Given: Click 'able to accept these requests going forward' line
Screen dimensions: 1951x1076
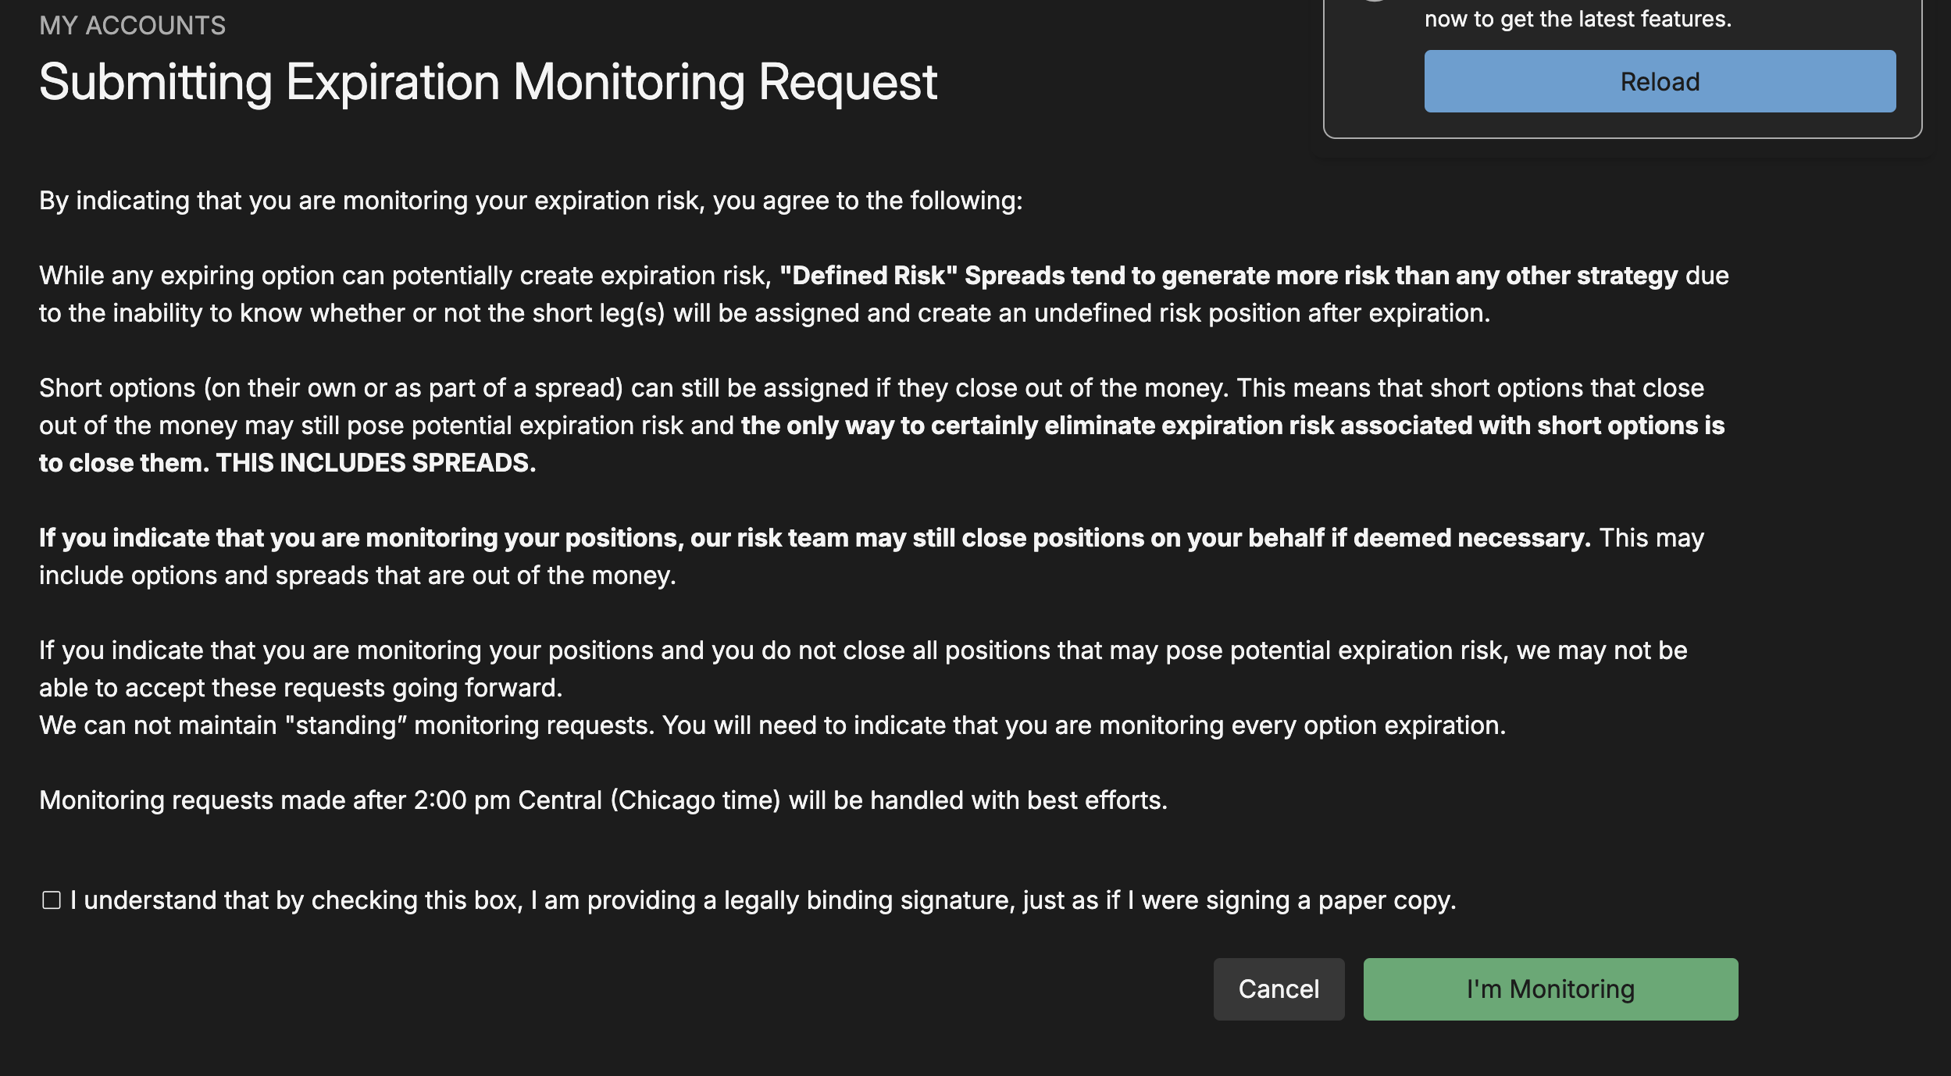Looking at the screenshot, I should pyautogui.click(x=301, y=688).
